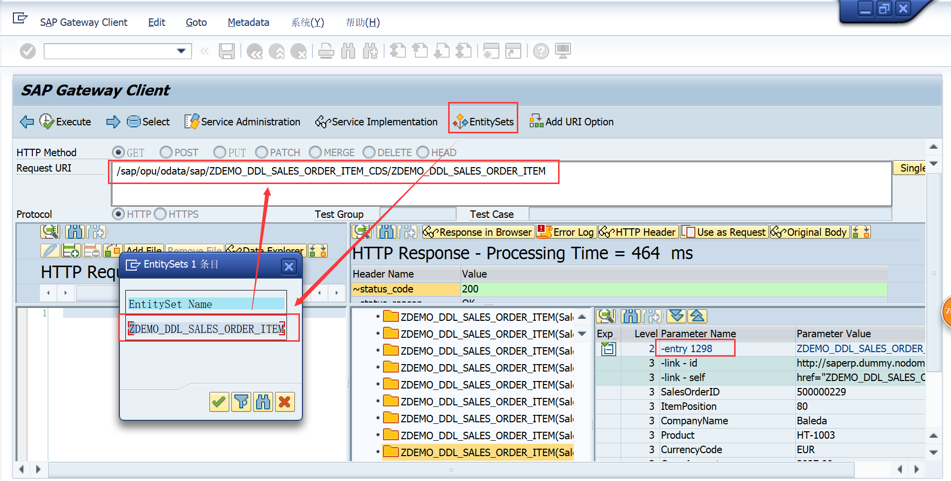Open SAP Gateway Client menu

pos(84,22)
